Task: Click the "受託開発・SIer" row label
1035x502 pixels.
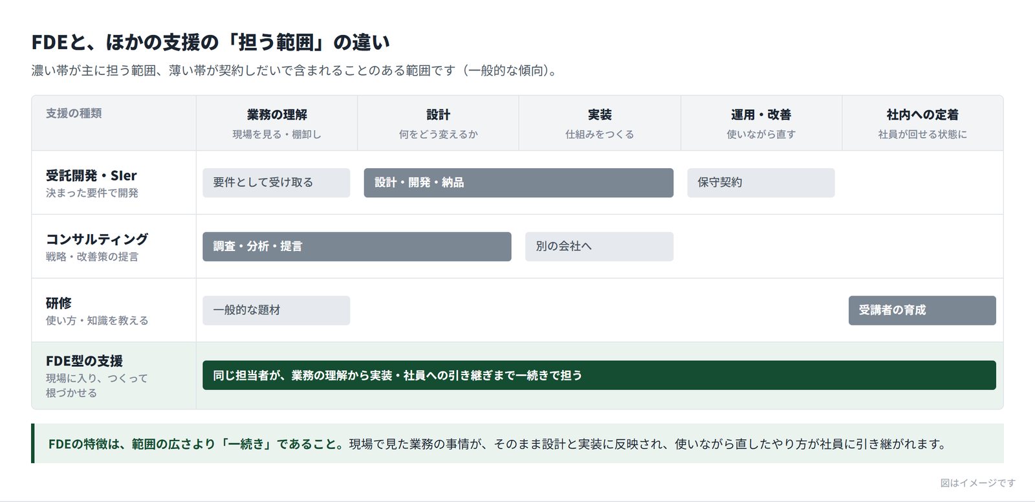Action: [x=91, y=175]
